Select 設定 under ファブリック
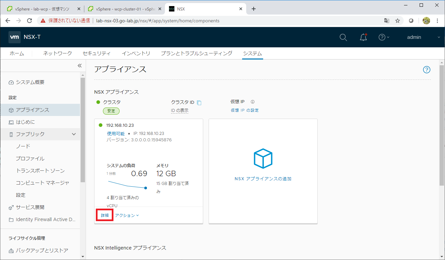Viewport: 445px width, 260px height. [x=21, y=195]
